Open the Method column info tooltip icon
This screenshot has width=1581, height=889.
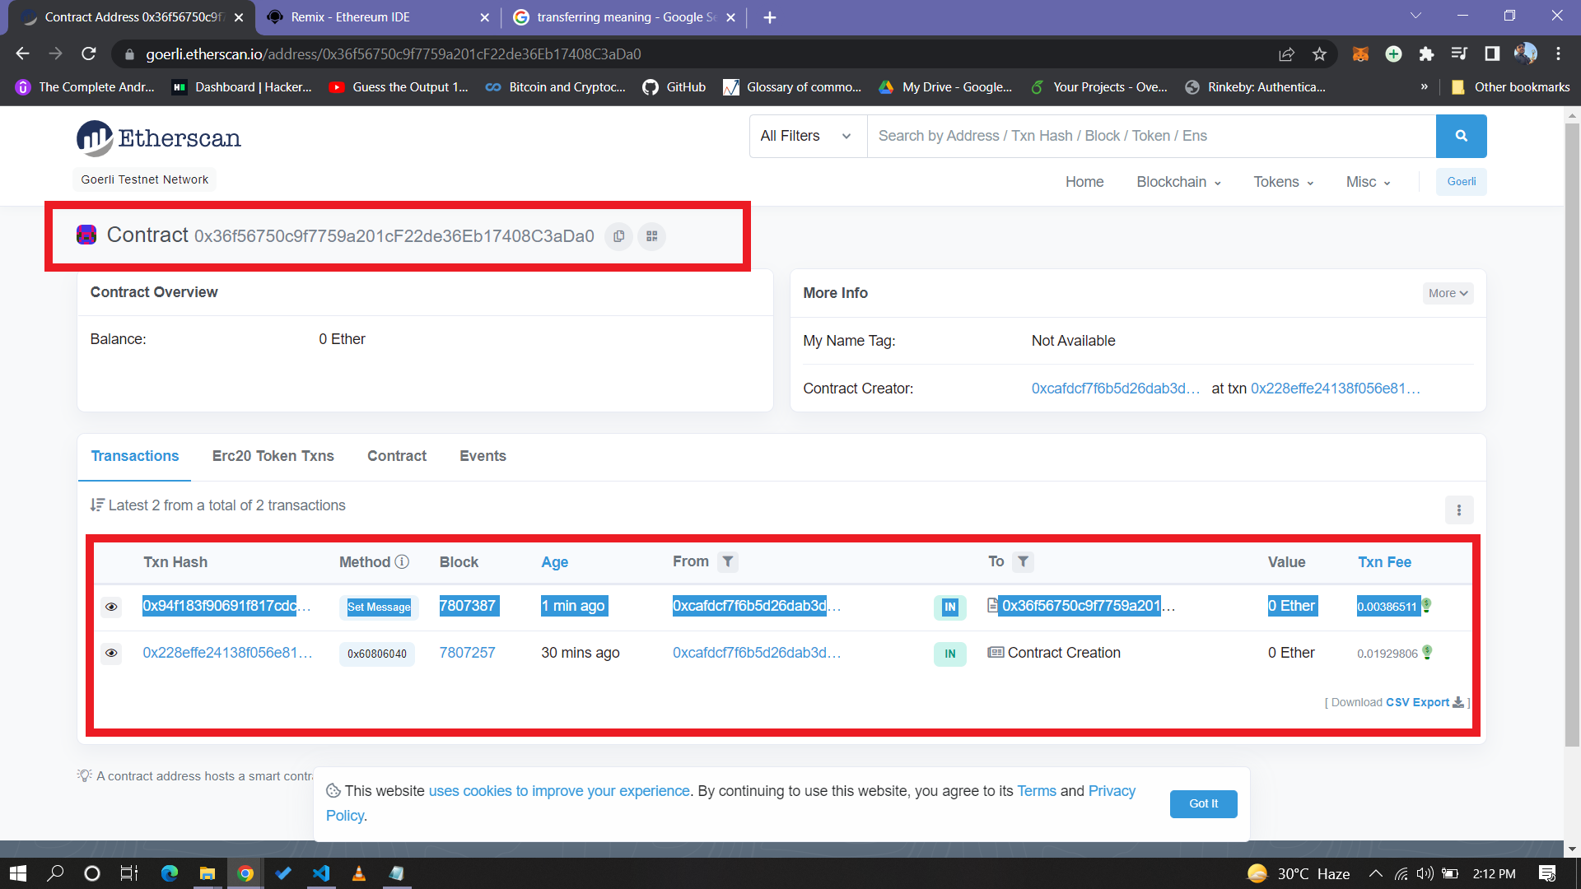402,561
